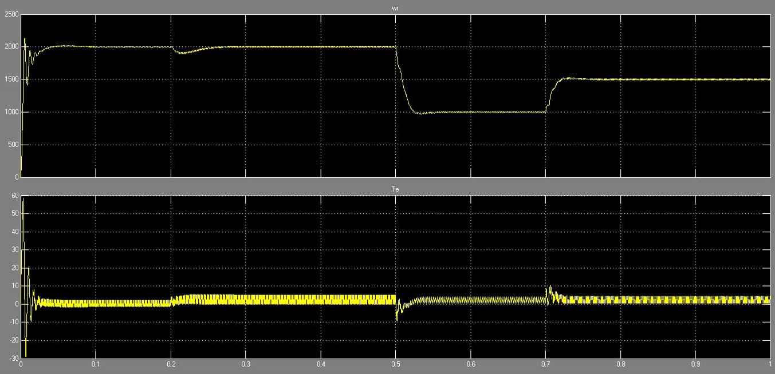
Task: Click the Te torque bump just after 0.7
Action: [550, 288]
